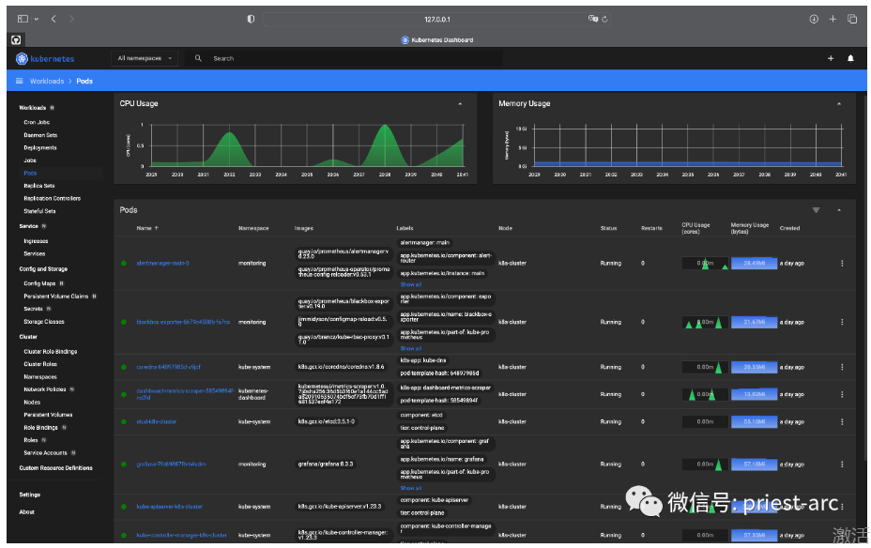Screen dimensions: 871x548
Task: Select Cron Jobs in sidebar
Action: pos(37,122)
